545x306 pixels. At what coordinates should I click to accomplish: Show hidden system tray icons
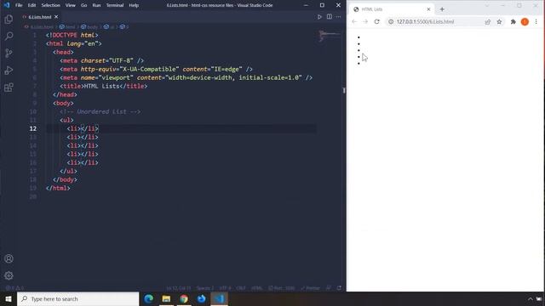[x=531, y=299]
